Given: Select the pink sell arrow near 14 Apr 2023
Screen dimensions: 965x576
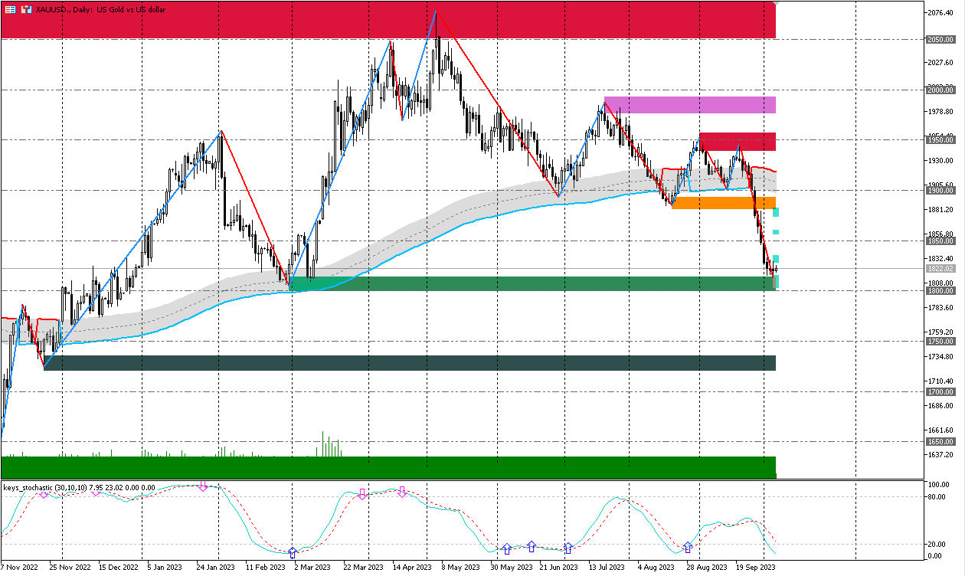Looking at the screenshot, I should [401, 491].
